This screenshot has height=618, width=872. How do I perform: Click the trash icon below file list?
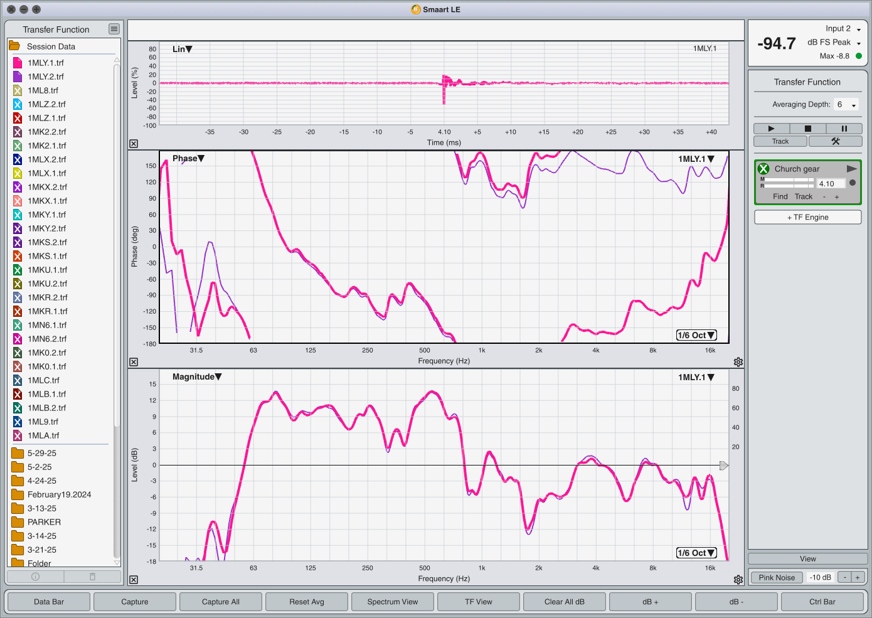pos(92,576)
